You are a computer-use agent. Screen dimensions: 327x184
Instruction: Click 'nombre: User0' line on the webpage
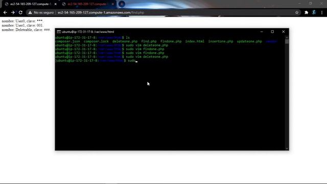pos(22,21)
